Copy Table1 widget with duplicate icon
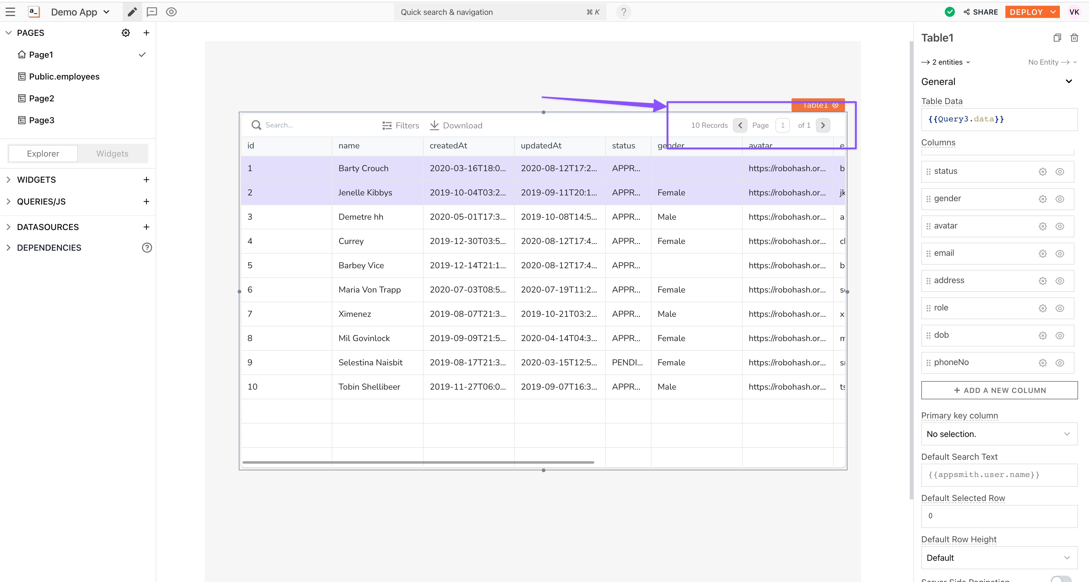This screenshot has height=582, width=1089. coord(1057,38)
